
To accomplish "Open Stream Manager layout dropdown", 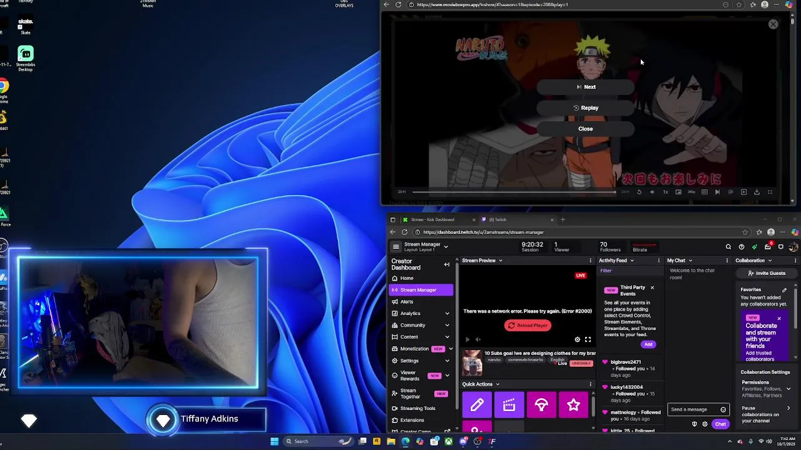I will coord(446,247).
